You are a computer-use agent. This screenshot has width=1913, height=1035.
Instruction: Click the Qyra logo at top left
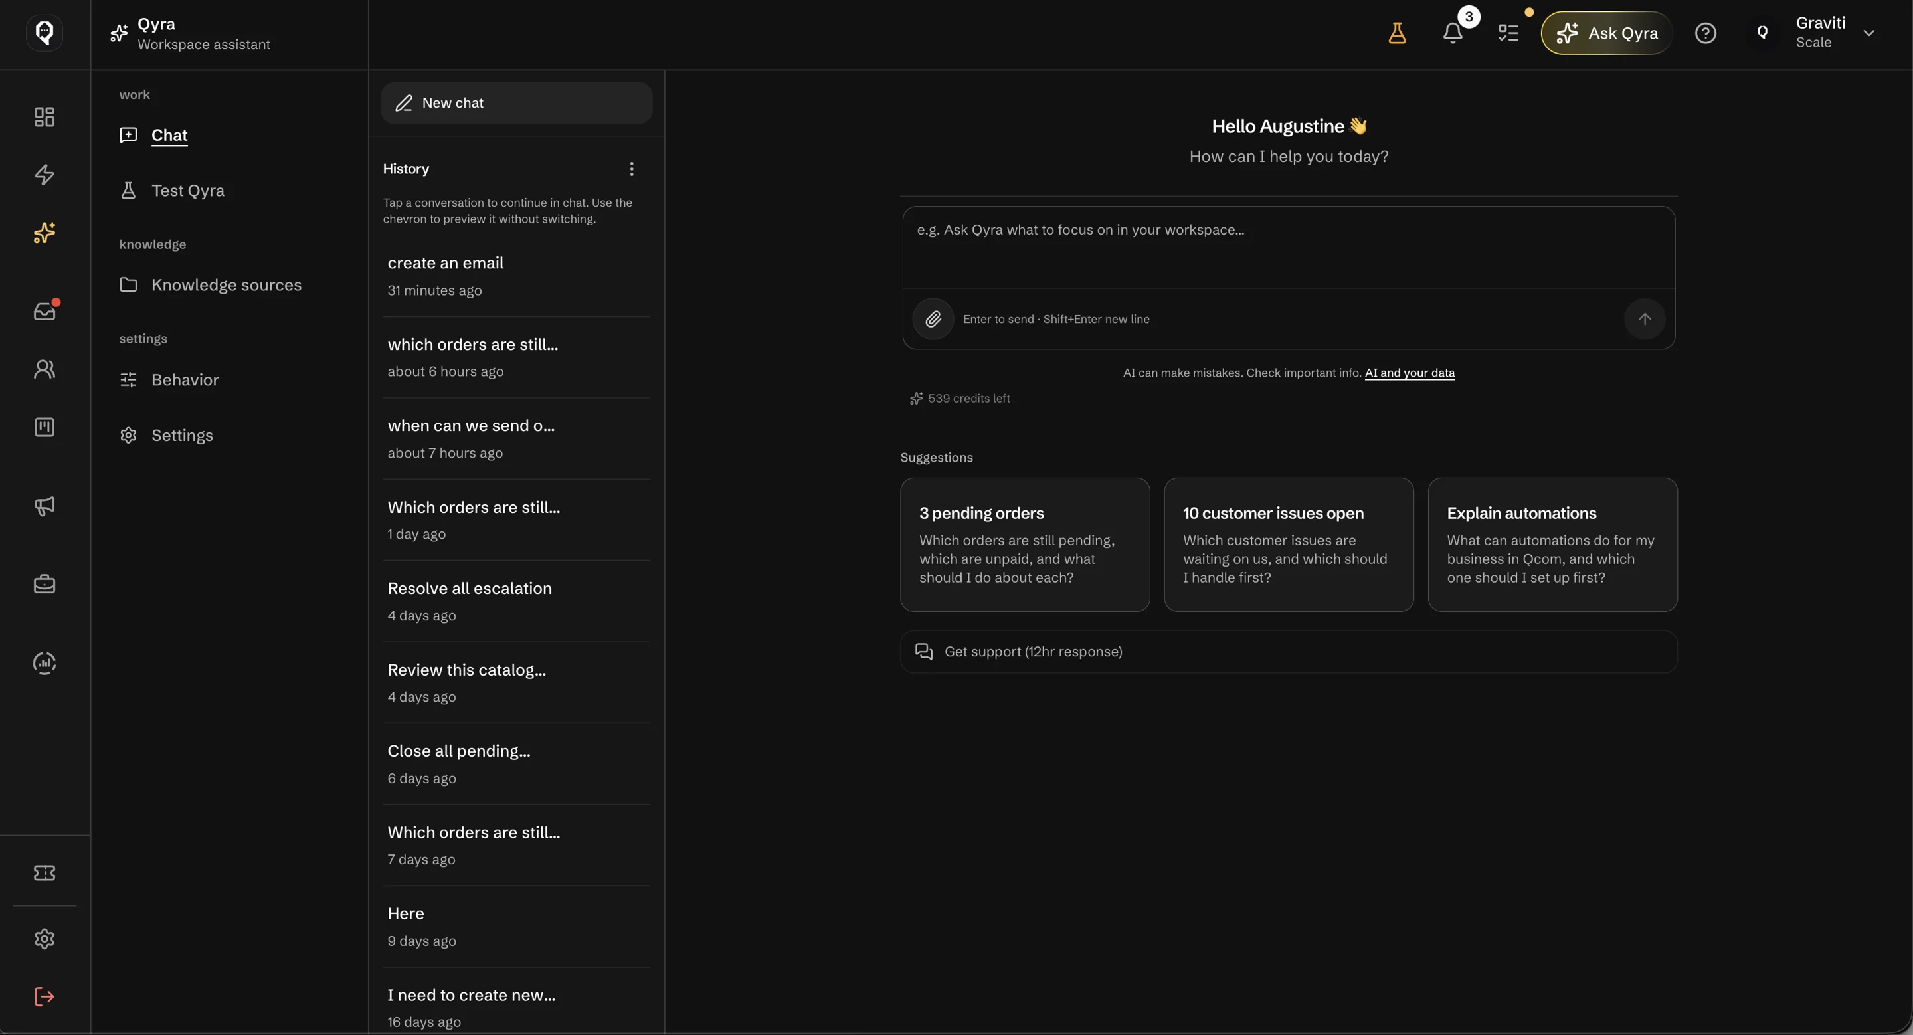(x=45, y=33)
